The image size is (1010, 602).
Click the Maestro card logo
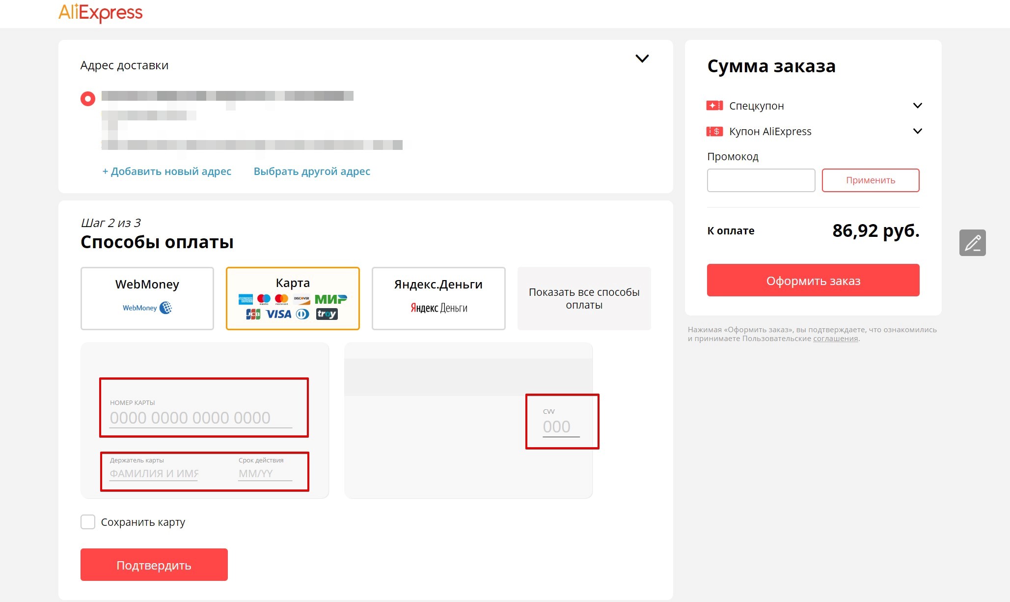pos(264,299)
